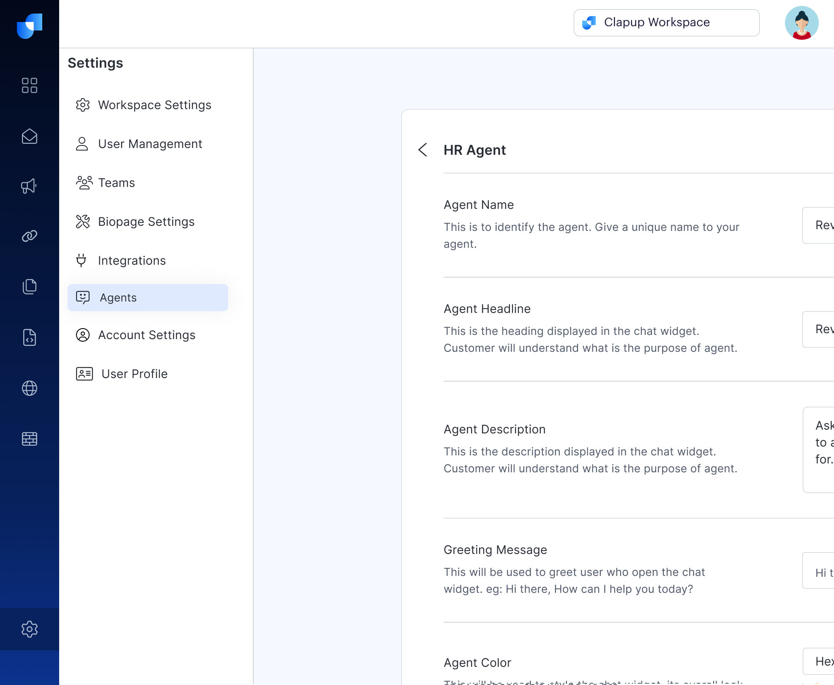This screenshot has width=834, height=685.
Task: Open the code file icon
Action: 30,337
